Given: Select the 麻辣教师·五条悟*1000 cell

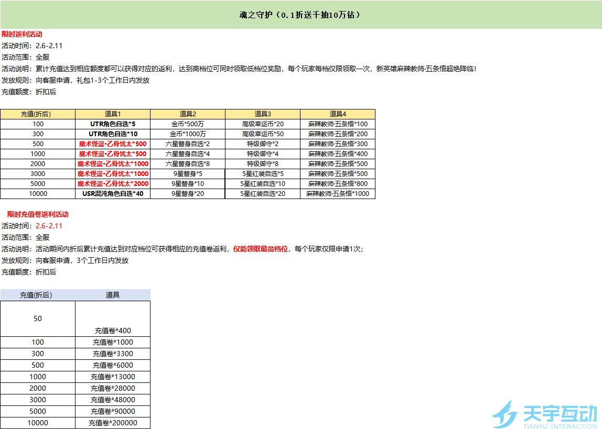Looking at the screenshot, I should (x=338, y=194).
